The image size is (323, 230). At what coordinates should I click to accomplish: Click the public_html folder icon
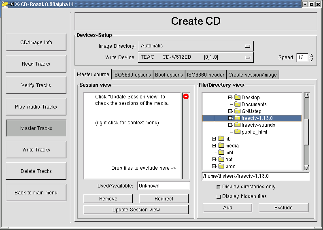tap(238, 132)
